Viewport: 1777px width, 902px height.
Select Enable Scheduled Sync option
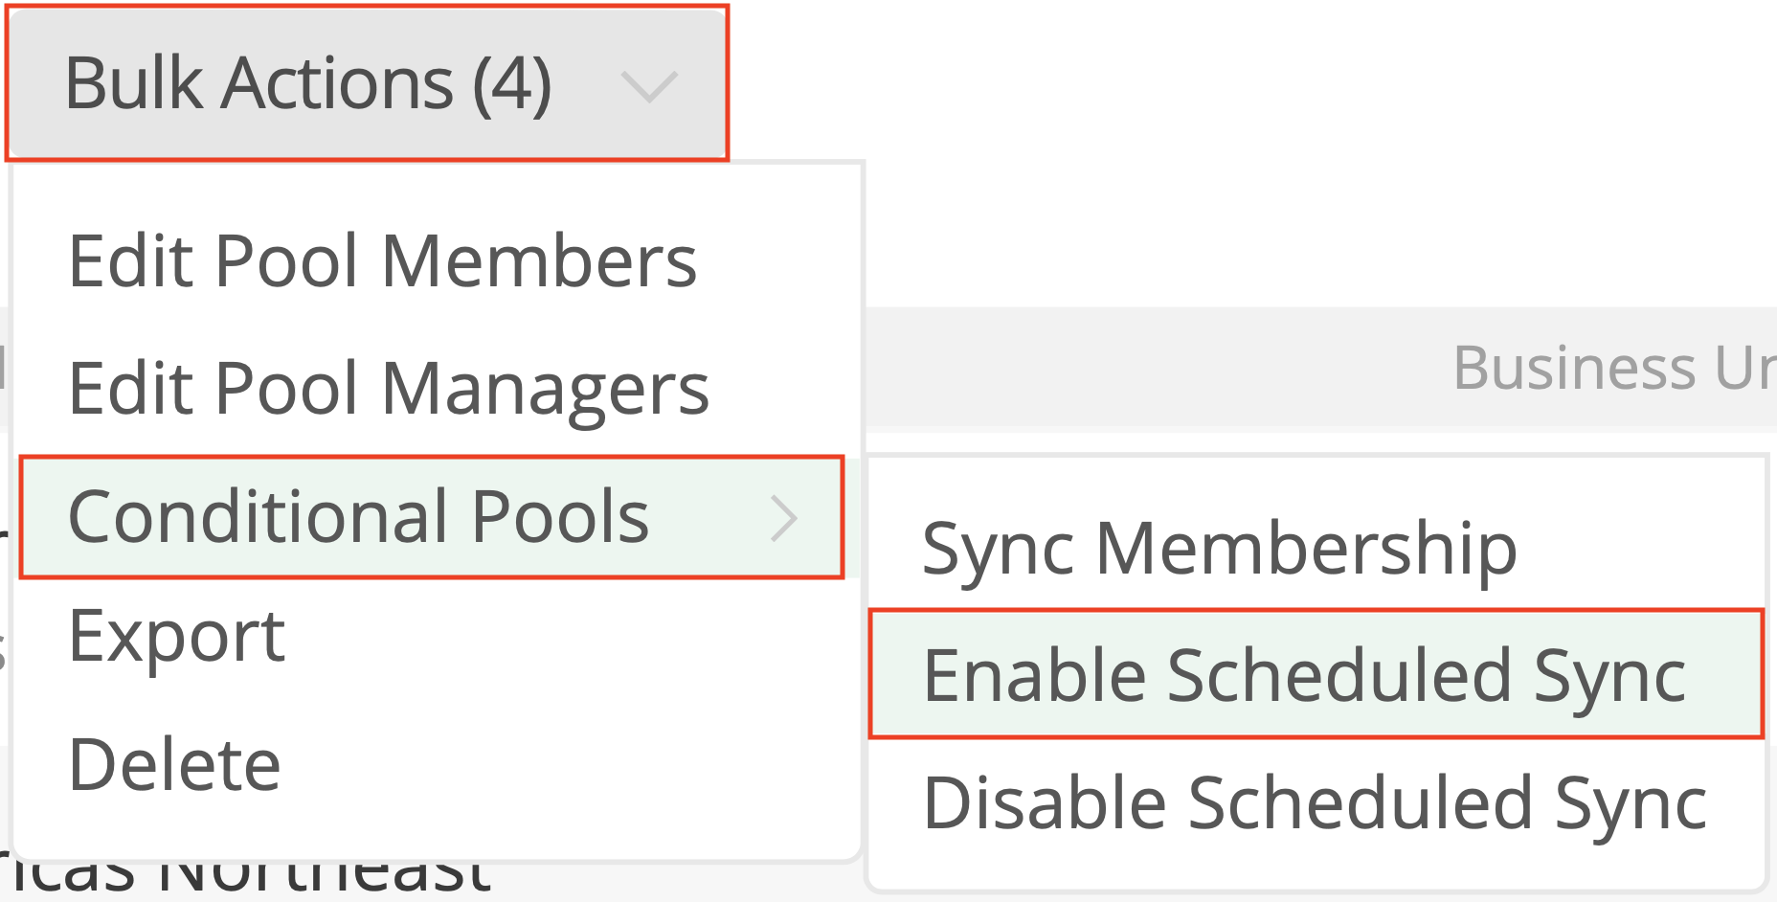point(1304,675)
